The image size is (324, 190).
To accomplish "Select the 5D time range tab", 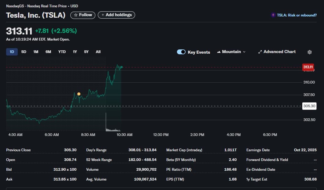I will click(x=24, y=52).
